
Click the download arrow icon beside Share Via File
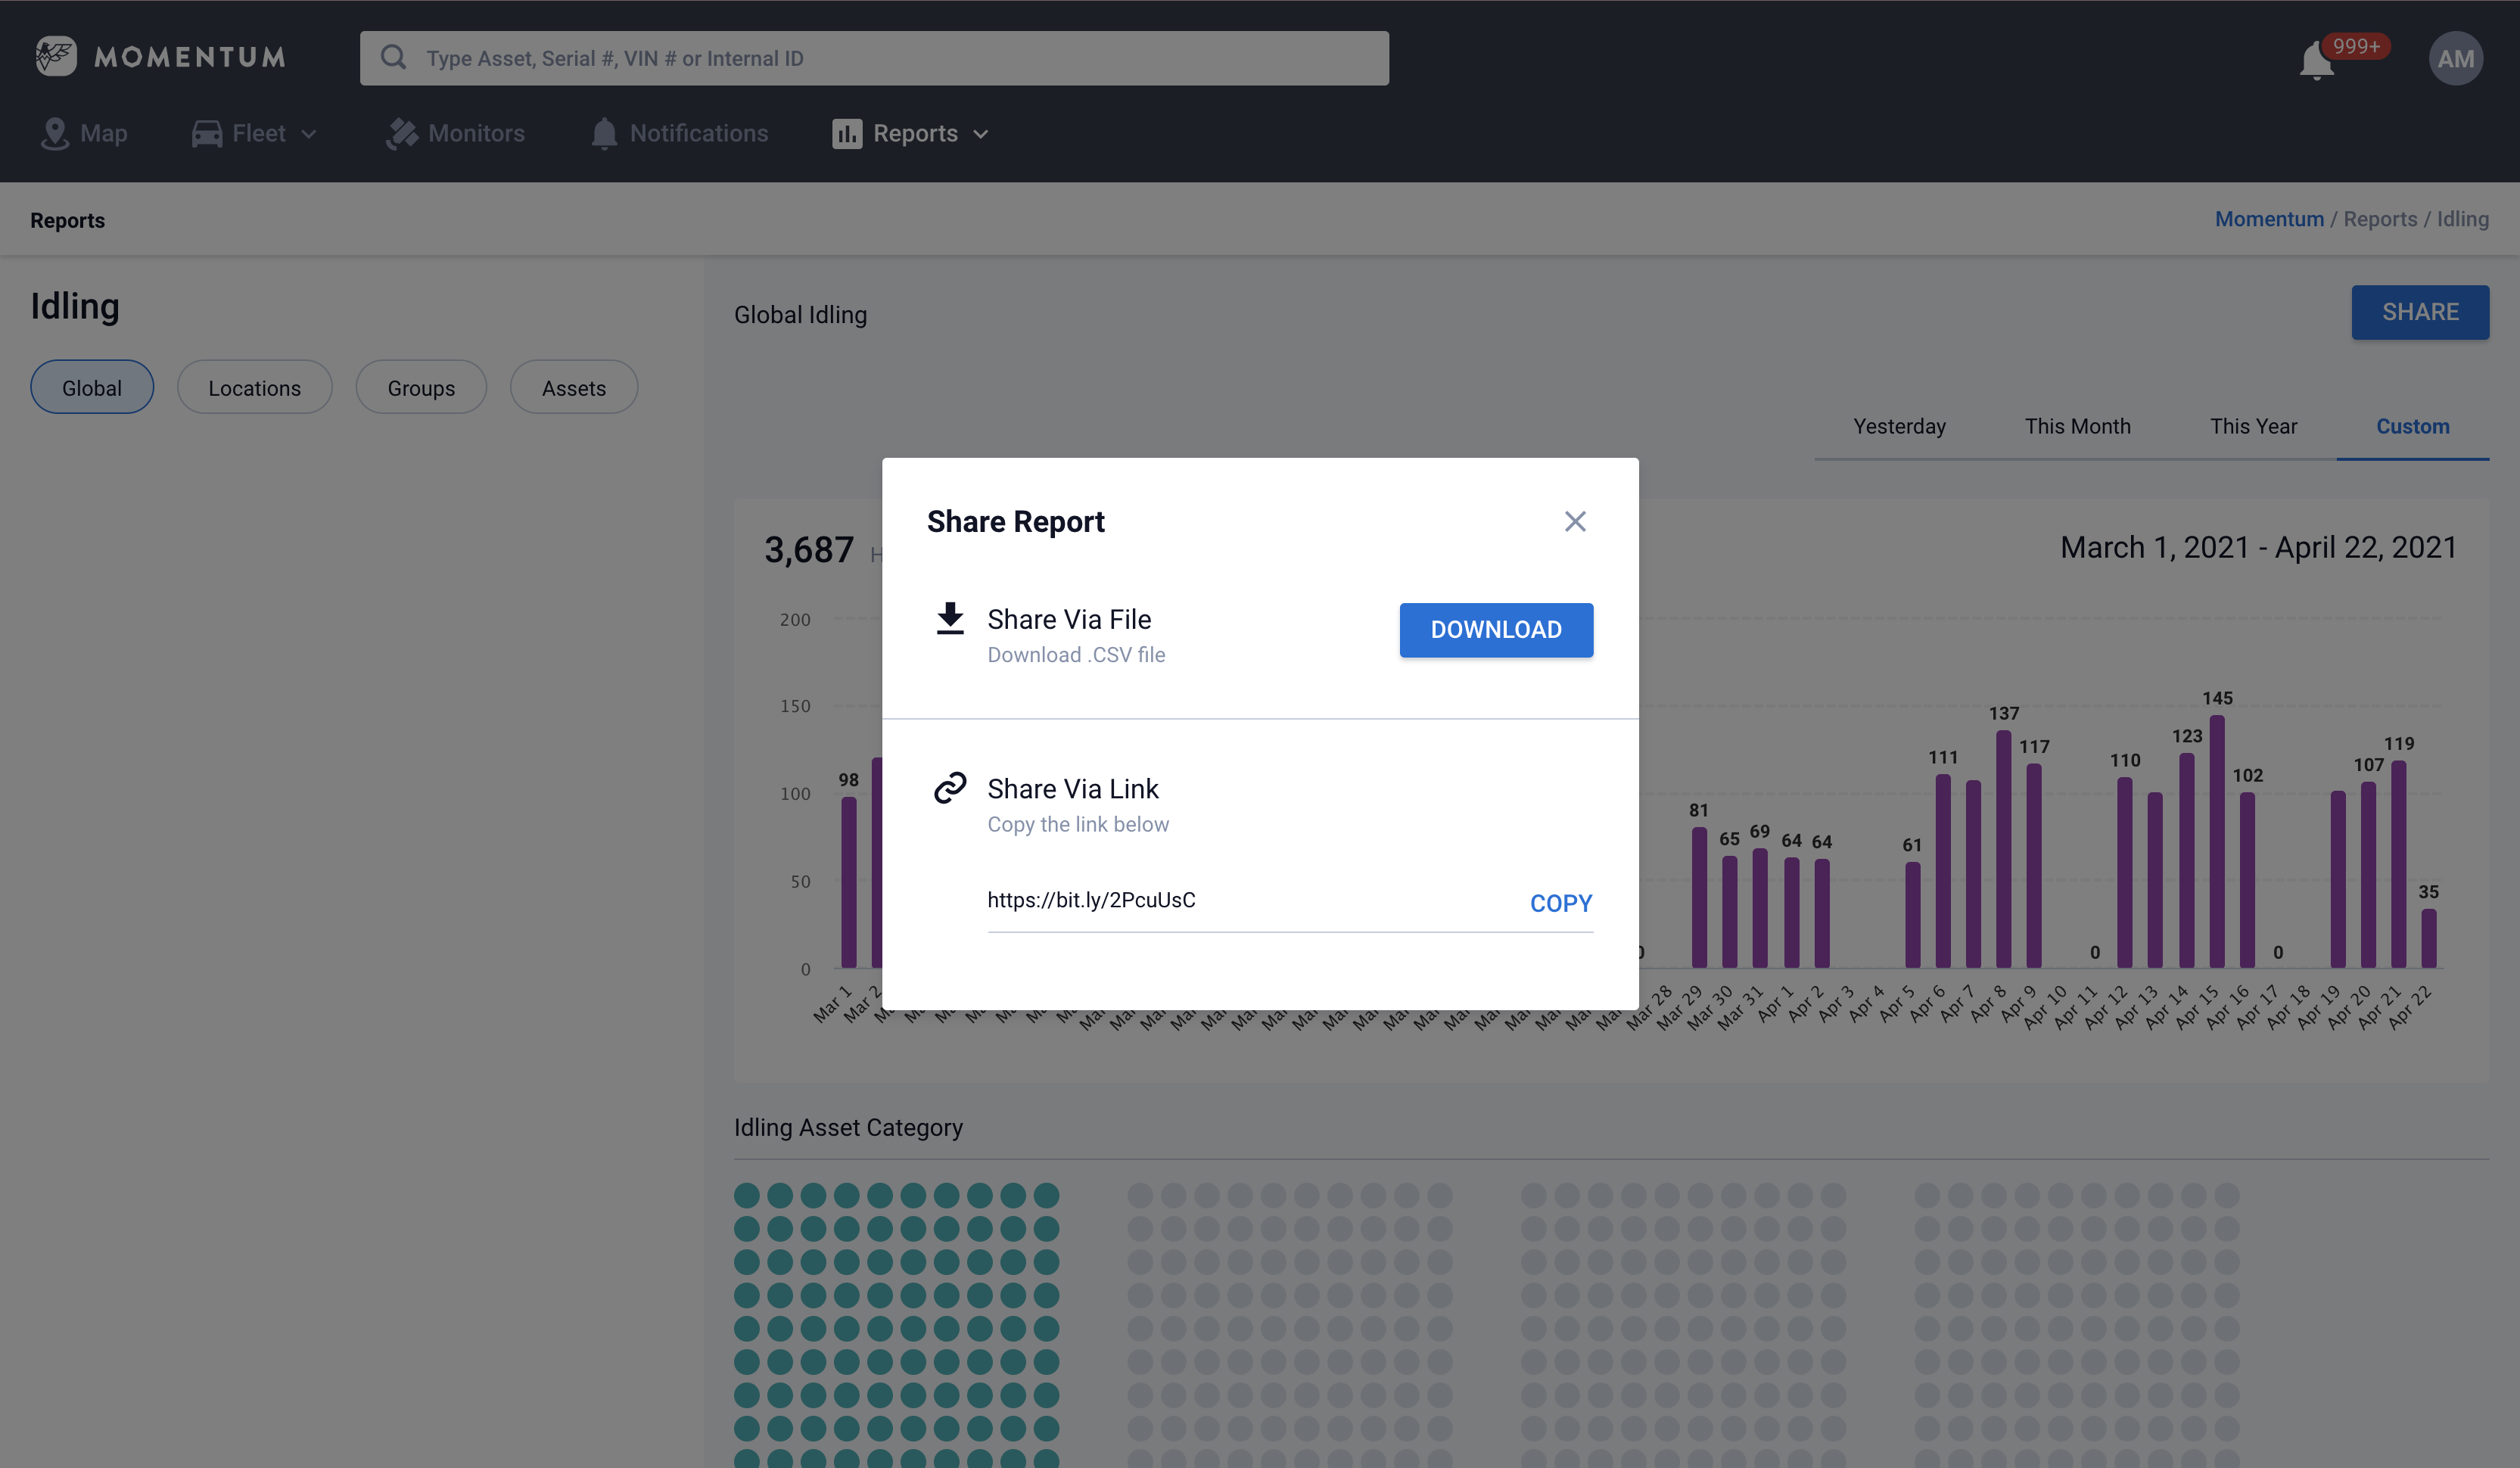click(950, 618)
